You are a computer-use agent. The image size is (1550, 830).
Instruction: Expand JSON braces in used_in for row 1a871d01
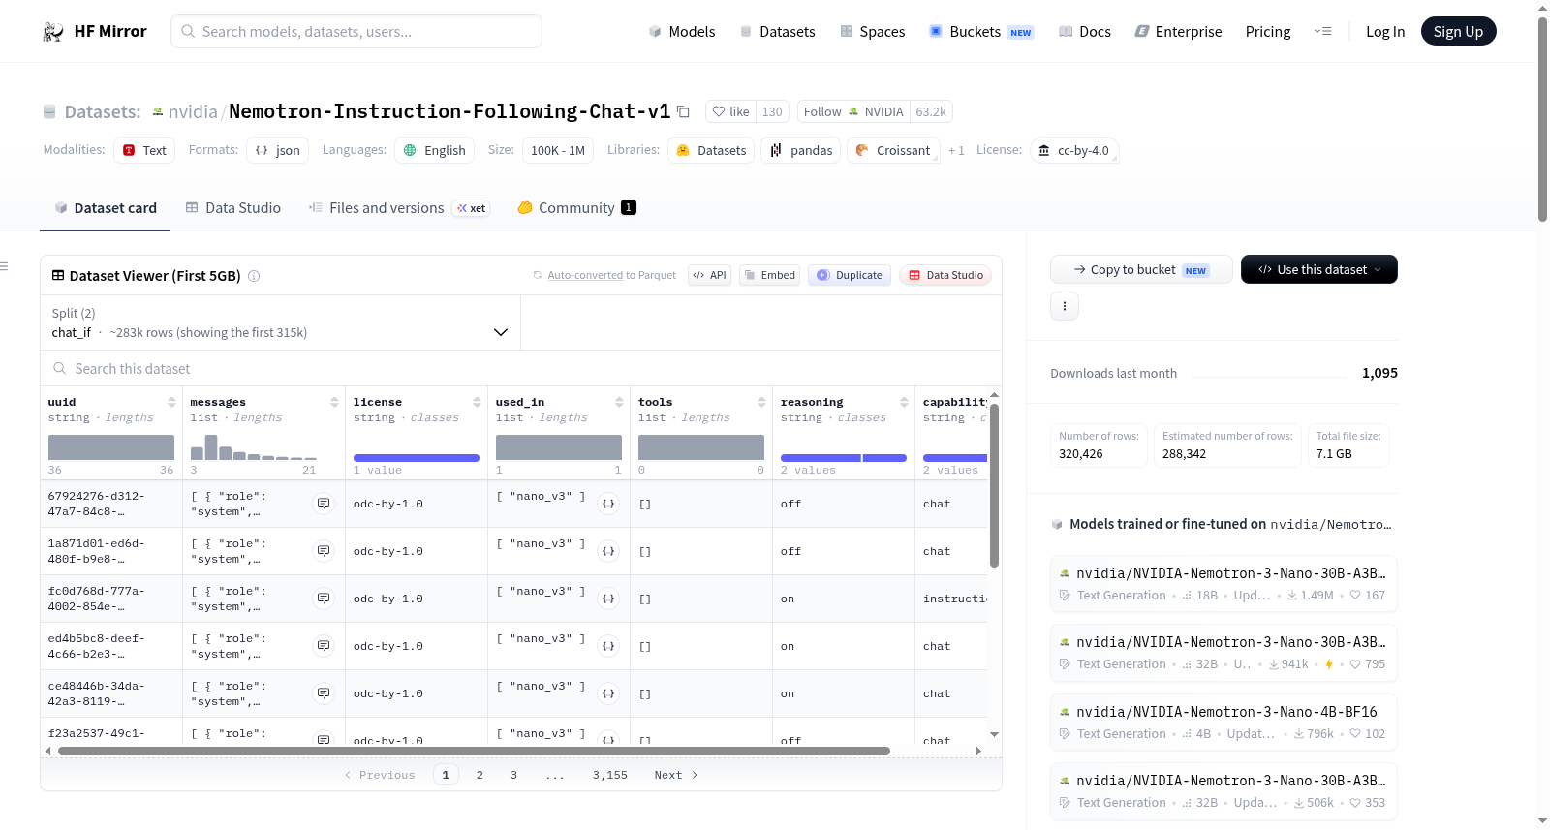608,551
